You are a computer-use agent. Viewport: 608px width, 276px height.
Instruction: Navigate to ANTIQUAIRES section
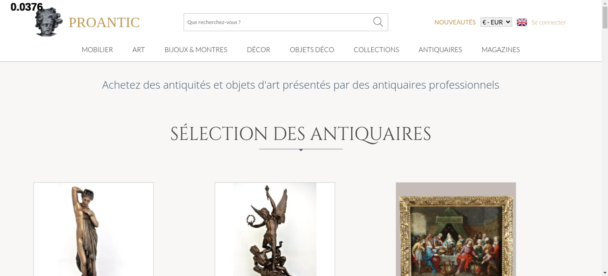click(440, 50)
